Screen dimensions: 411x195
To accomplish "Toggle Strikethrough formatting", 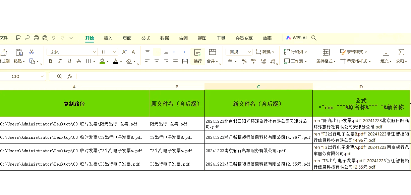I will point(79,61).
